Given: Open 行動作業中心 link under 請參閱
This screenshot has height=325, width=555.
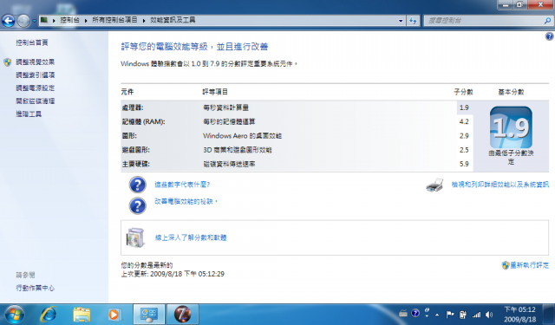Looking at the screenshot, I should pyautogui.click(x=35, y=288).
